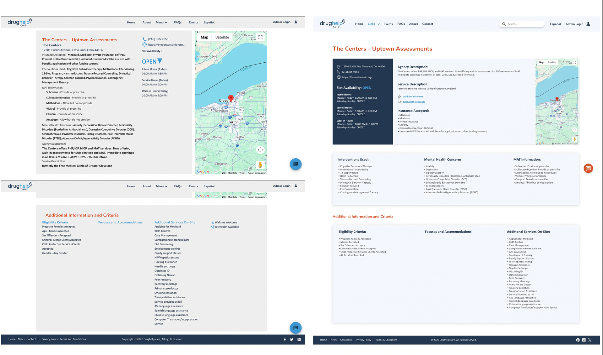Open X icon in the right footer
The image size is (603, 355).
590,340
